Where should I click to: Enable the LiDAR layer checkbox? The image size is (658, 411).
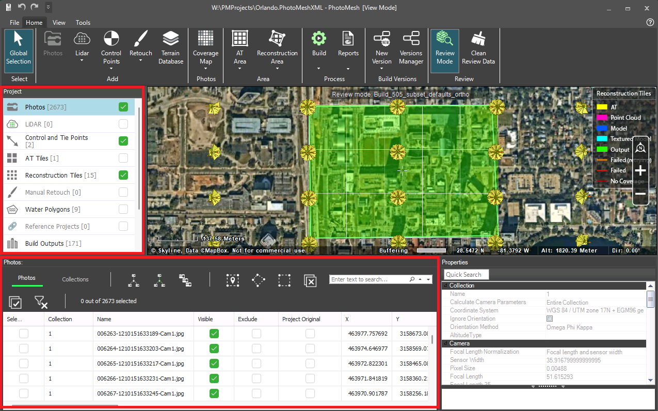tap(123, 124)
